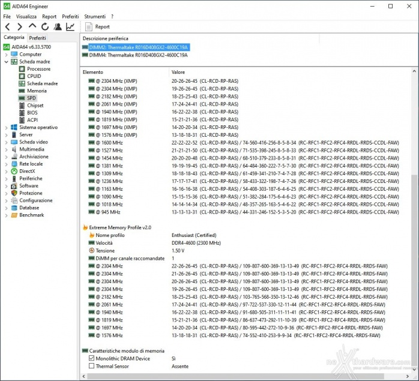The height and width of the screenshot is (381, 419).
Task: Click the Report toolbar button label
Action: [x=102, y=27]
